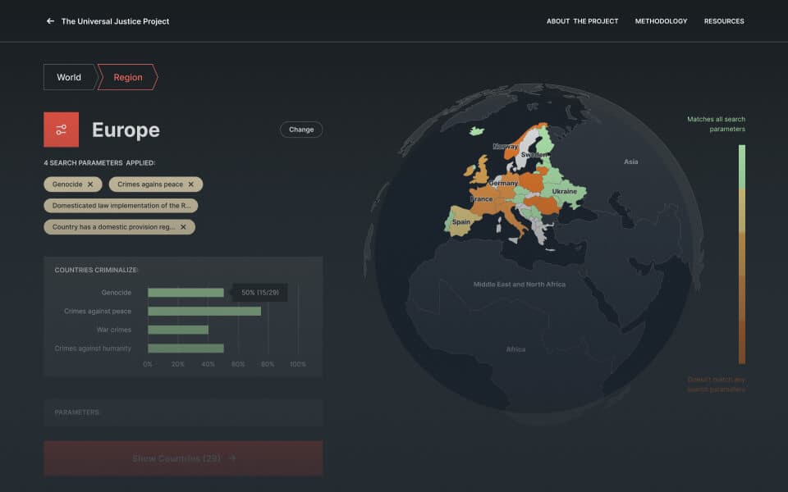Remove the Country has a domestic provision tag

pyautogui.click(x=183, y=227)
